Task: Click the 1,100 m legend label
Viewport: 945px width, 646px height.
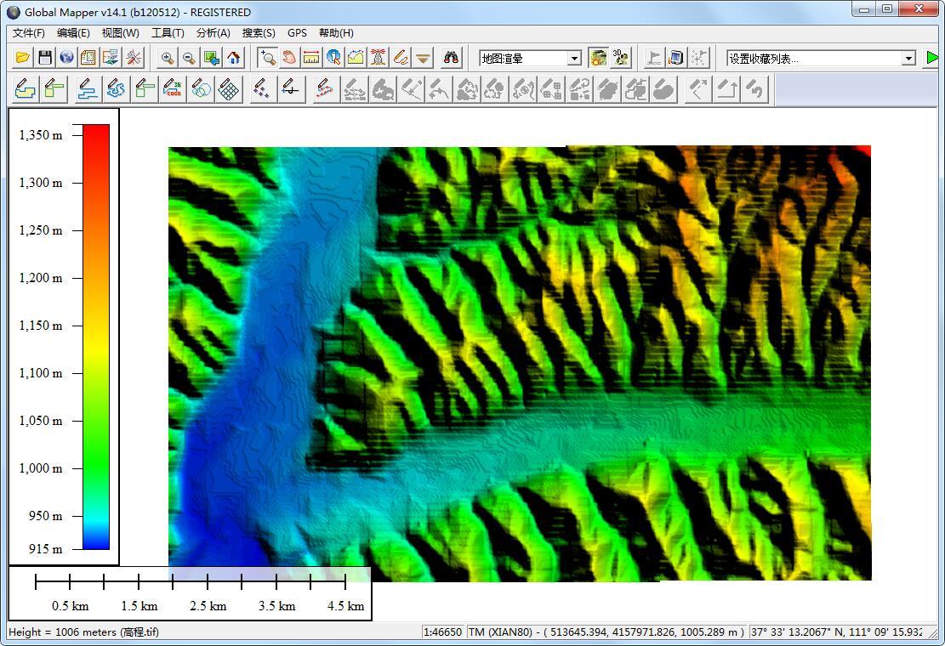Action: 40,373
